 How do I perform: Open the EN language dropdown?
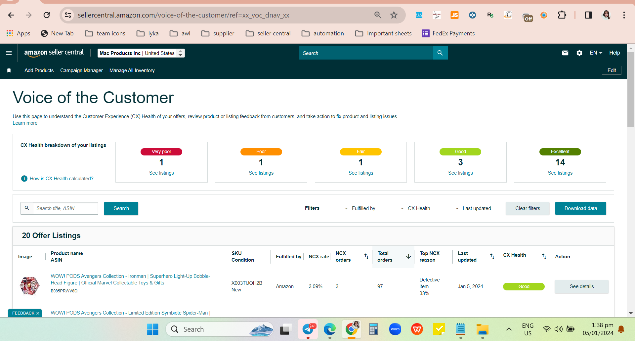pos(596,53)
